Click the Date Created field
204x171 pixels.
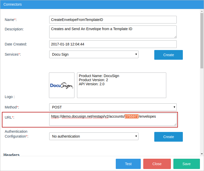(x=113, y=44)
